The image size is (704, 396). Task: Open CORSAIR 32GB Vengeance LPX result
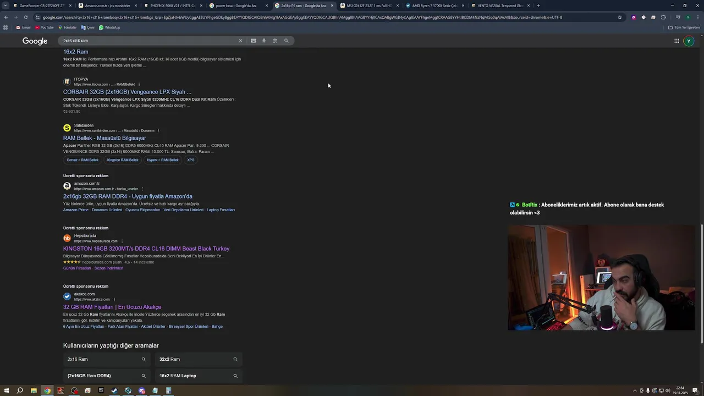click(x=127, y=92)
